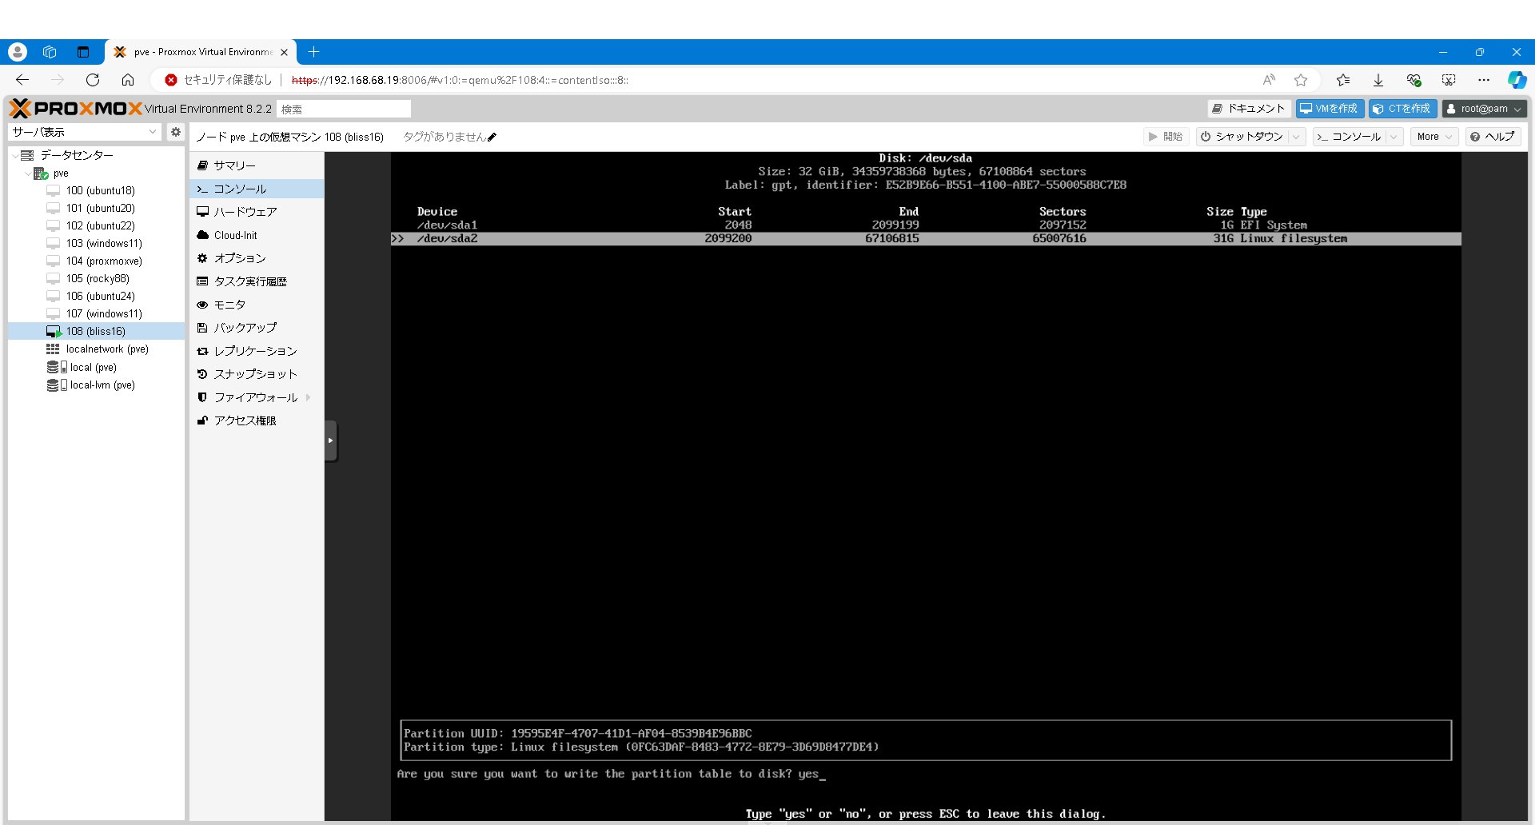Open the server view settings gear
This screenshot has width=1535, height=825.
point(176,132)
